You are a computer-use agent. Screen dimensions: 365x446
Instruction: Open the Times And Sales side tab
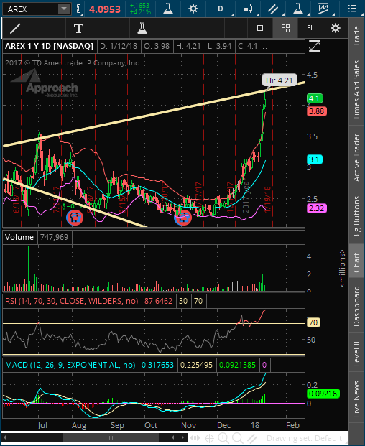(356, 90)
